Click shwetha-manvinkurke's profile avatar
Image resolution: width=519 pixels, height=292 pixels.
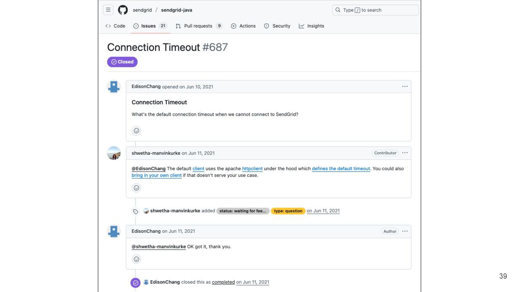point(114,153)
